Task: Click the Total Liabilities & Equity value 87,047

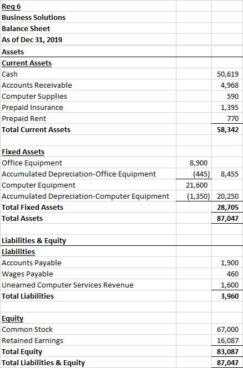Action: click(228, 363)
